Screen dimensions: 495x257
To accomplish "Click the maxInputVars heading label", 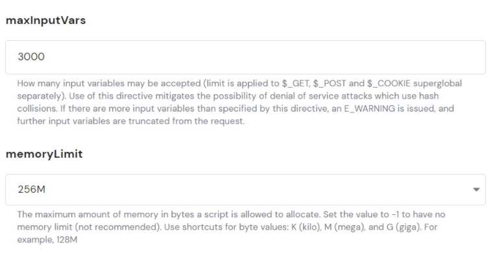I will (46, 20).
